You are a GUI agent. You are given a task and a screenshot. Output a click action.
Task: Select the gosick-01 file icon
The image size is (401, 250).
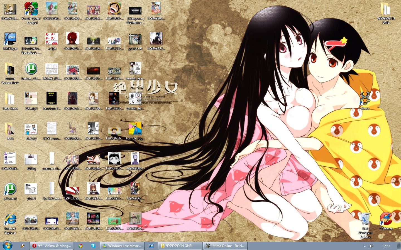pos(135,39)
